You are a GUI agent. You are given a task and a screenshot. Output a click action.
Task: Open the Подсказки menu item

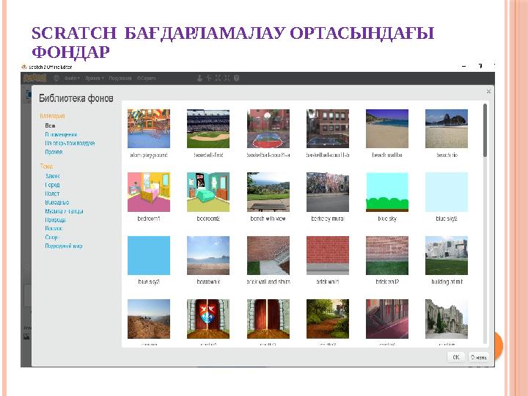(120, 78)
